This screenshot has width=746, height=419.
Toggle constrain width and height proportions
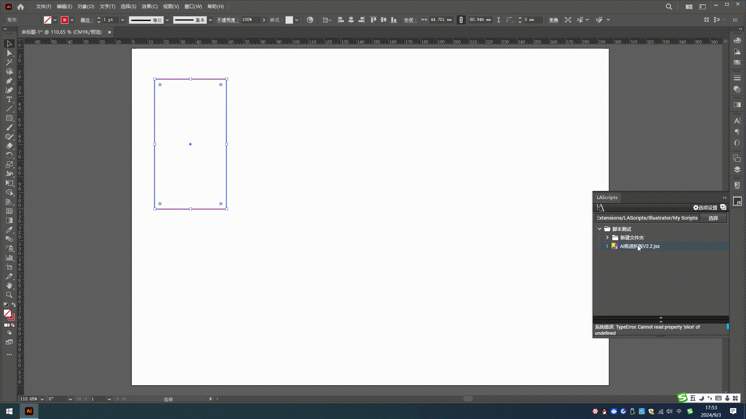(461, 20)
